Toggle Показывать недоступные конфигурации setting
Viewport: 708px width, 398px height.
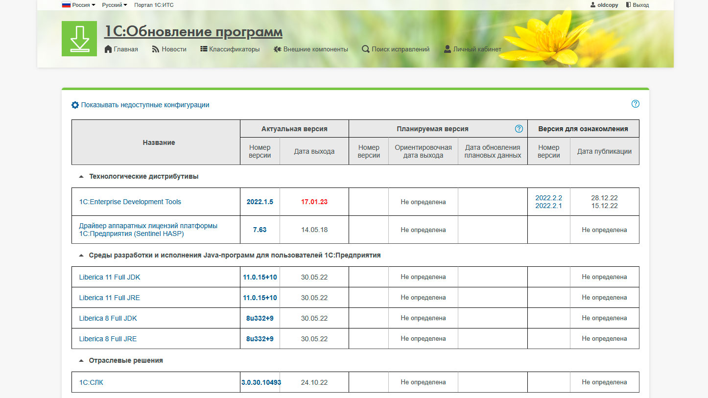[141, 105]
